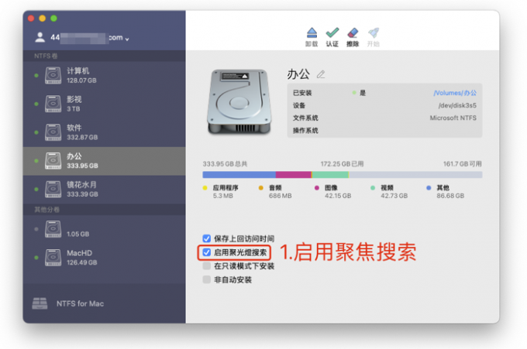Click the pencil icon next to 办公

(321, 74)
